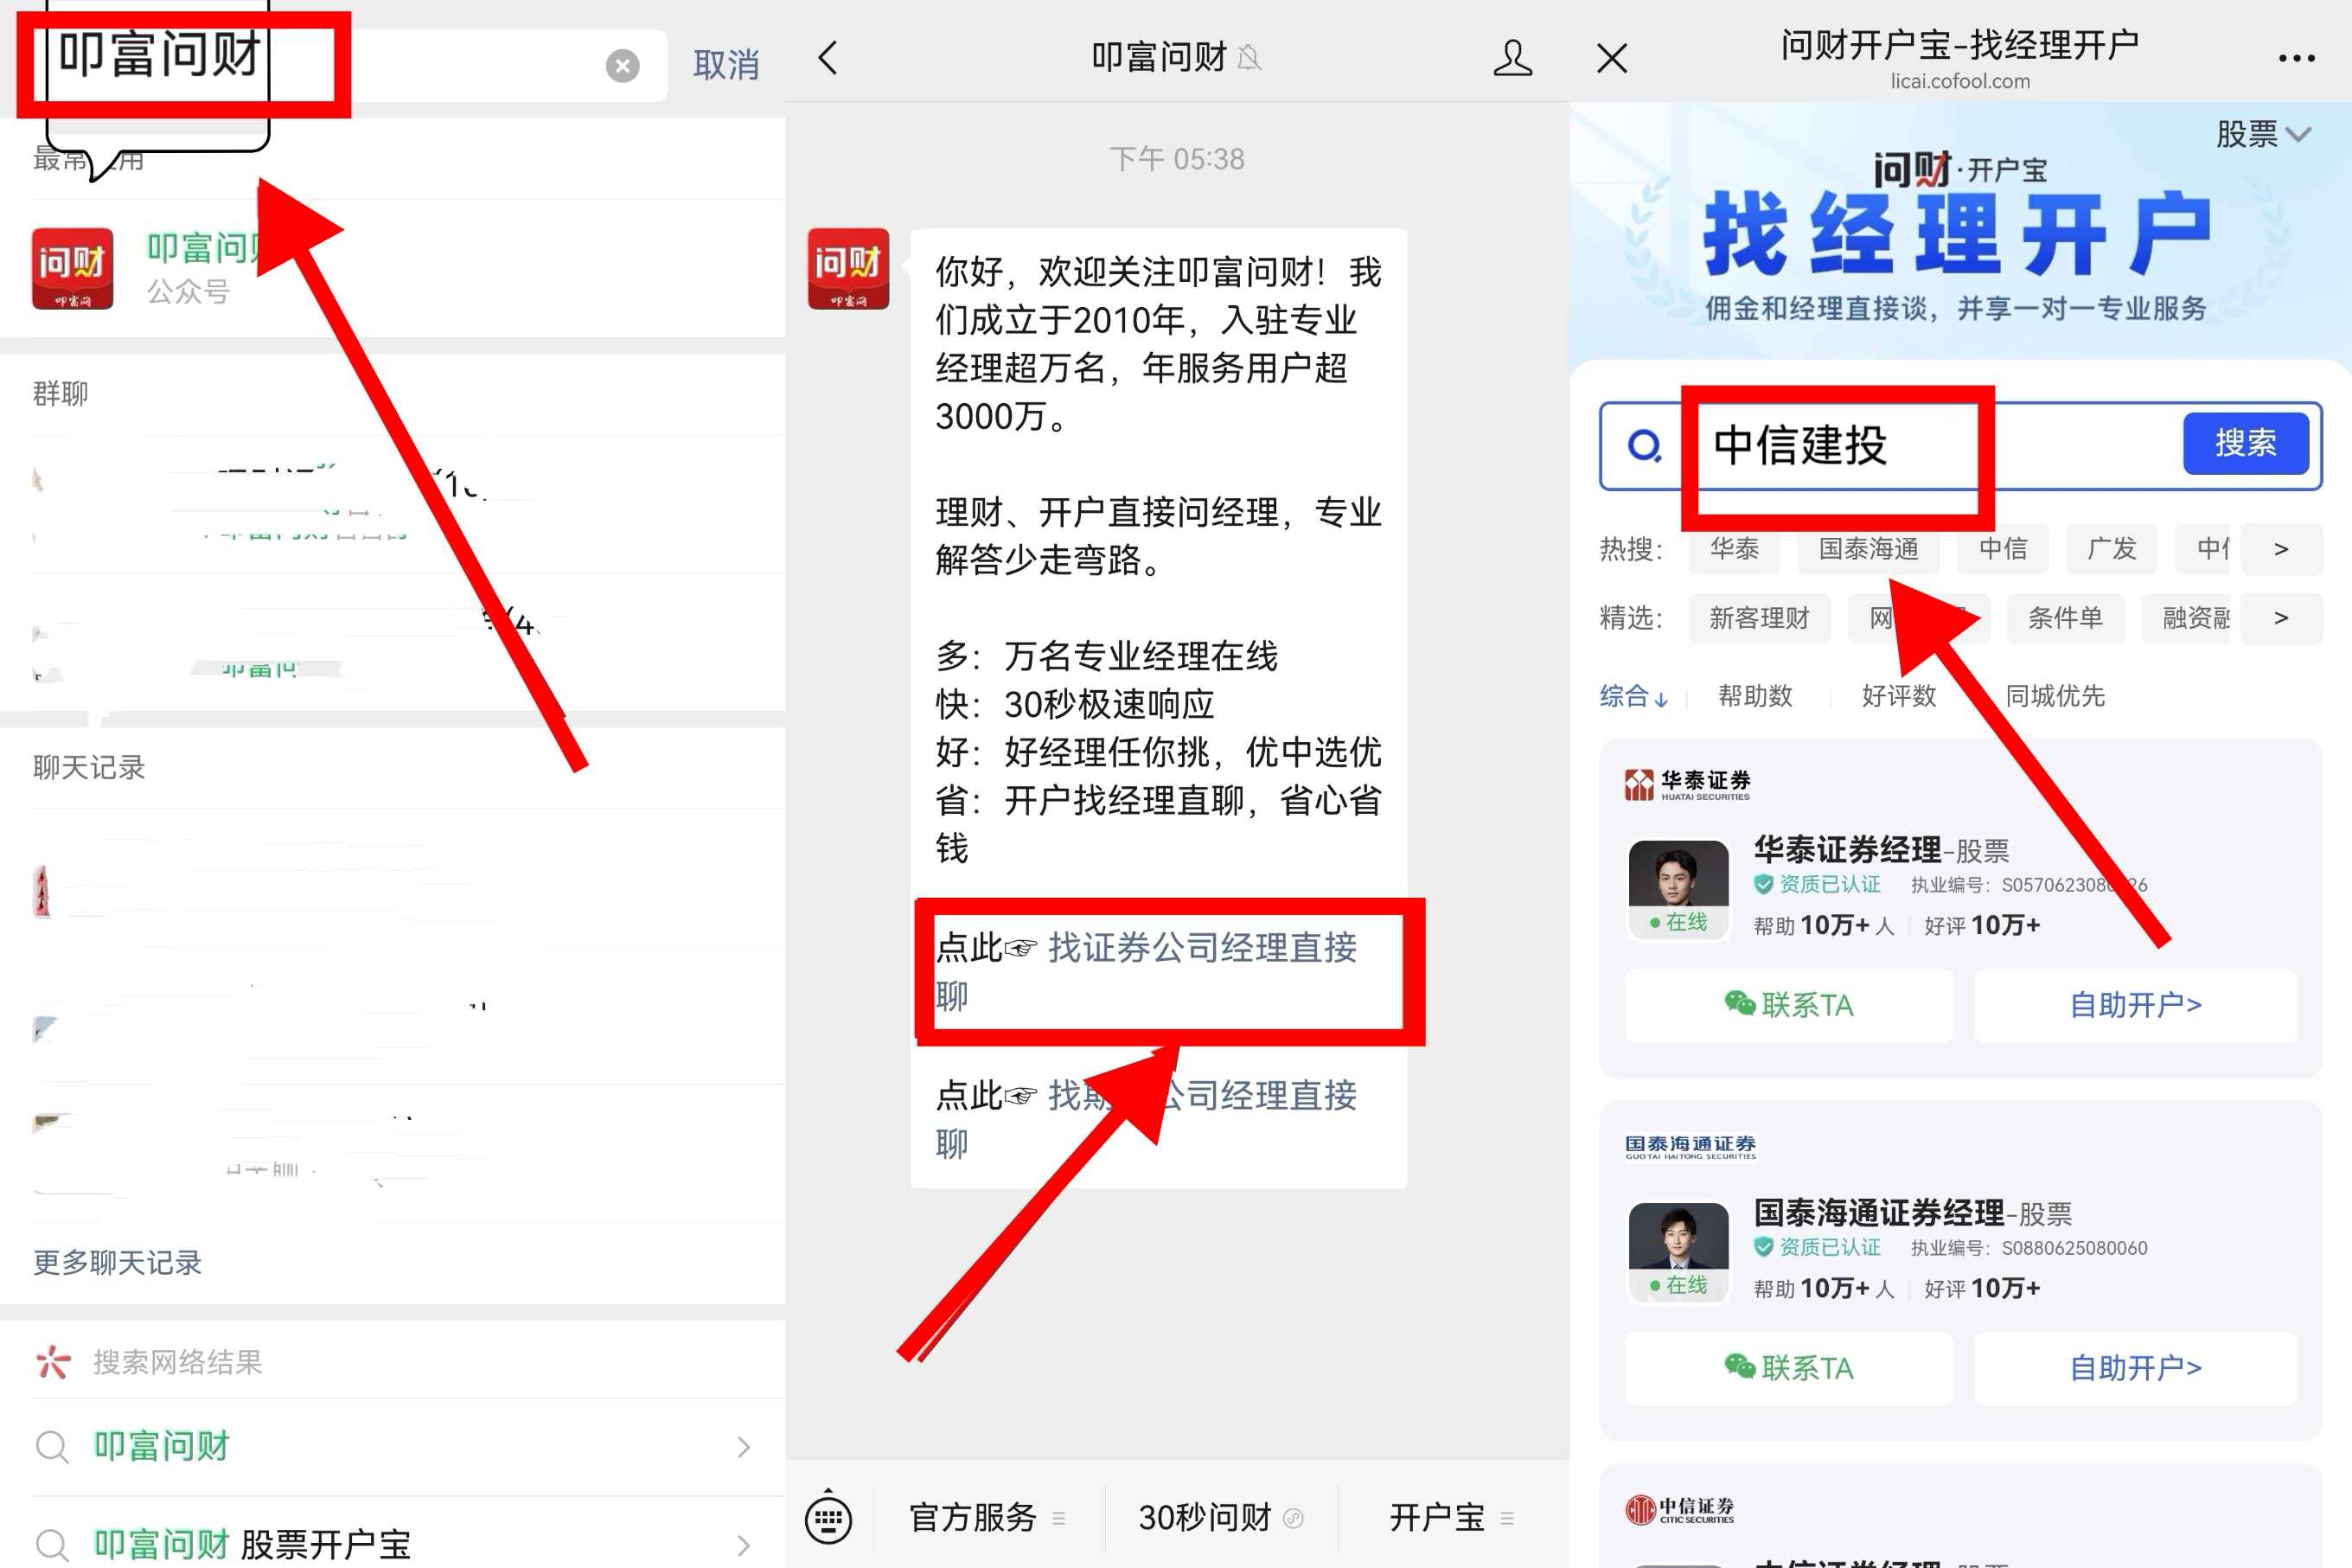Open the 开户宝 menu
Screen dimensions: 2352x1568
(1451, 1517)
